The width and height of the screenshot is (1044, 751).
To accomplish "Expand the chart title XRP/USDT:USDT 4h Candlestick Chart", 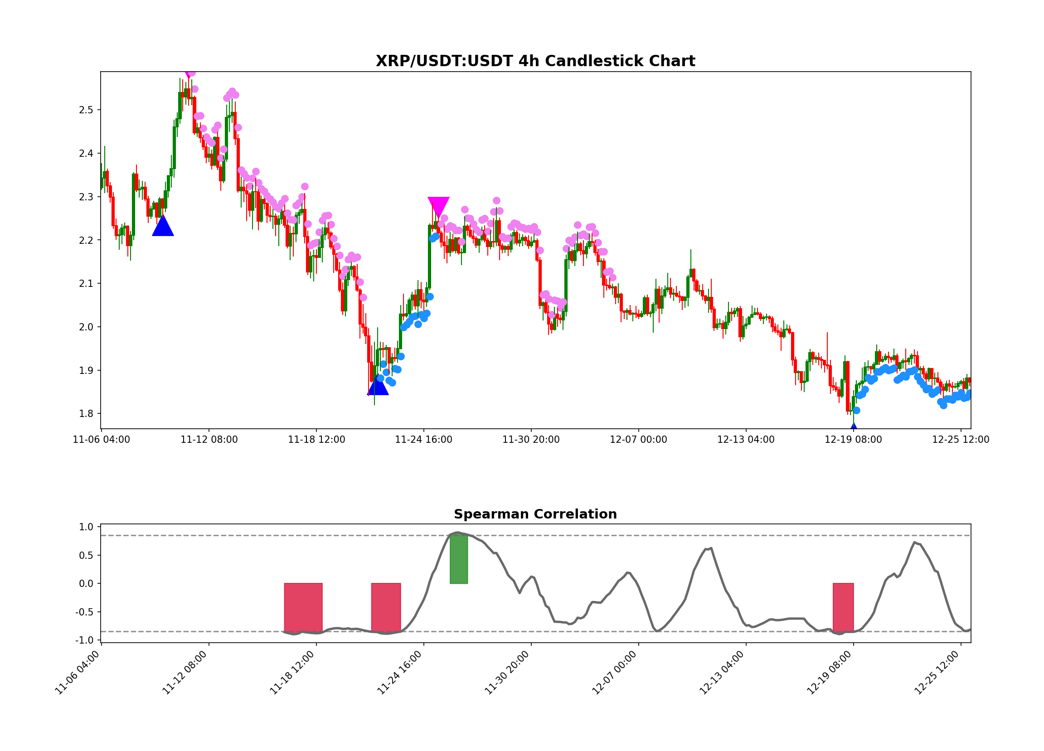I will coord(536,60).
